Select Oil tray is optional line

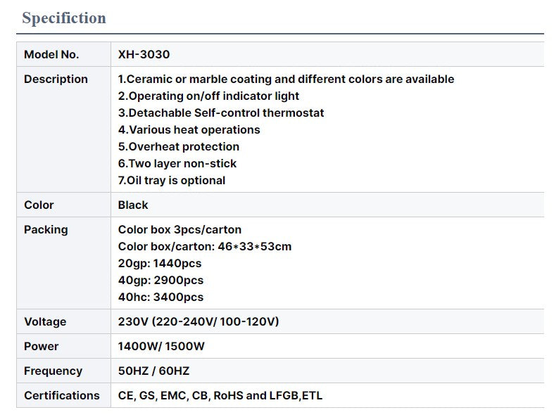(x=172, y=181)
